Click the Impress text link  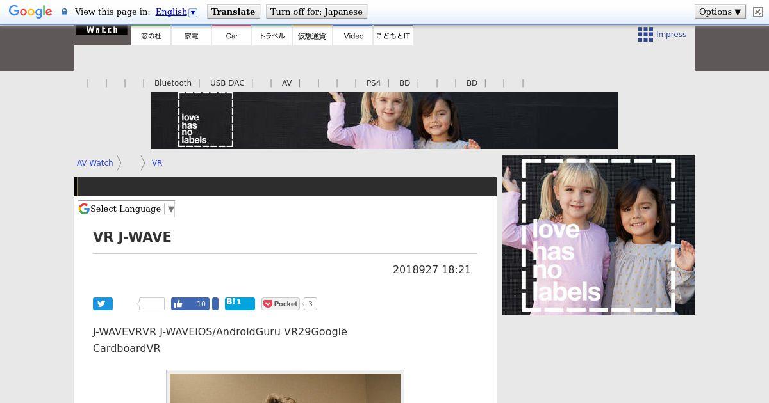(x=671, y=35)
